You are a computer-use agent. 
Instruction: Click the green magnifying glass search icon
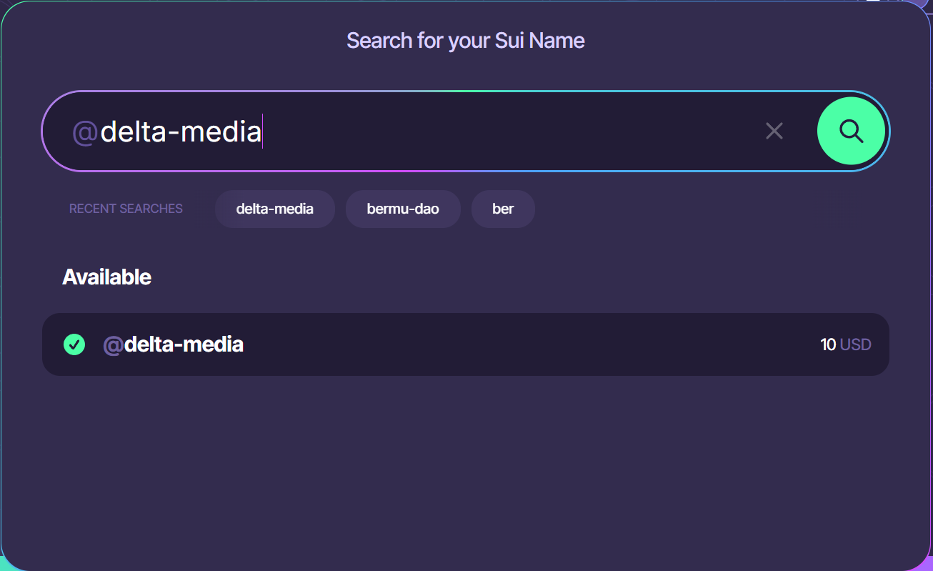click(x=851, y=131)
